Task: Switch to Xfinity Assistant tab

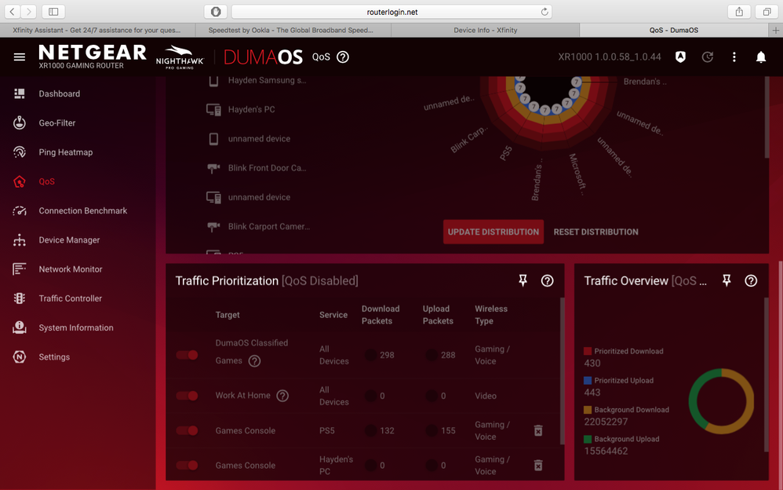Action: click(97, 30)
